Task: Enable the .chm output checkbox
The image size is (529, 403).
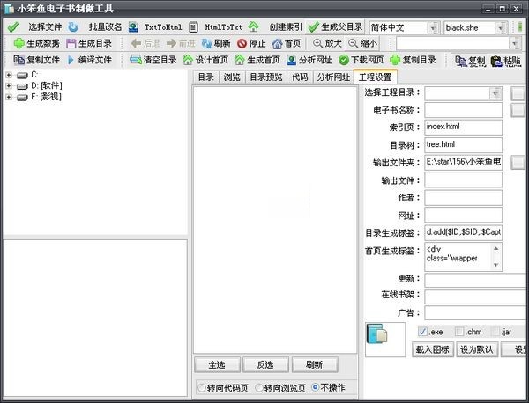Action: [x=459, y=332]
